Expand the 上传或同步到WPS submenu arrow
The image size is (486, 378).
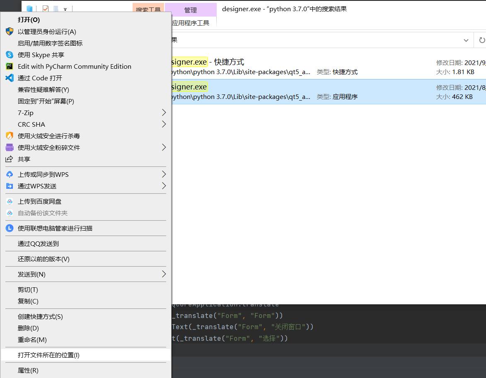[x=164, y=174]
